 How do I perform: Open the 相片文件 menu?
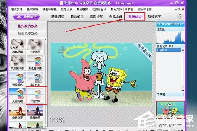point(17,9)
